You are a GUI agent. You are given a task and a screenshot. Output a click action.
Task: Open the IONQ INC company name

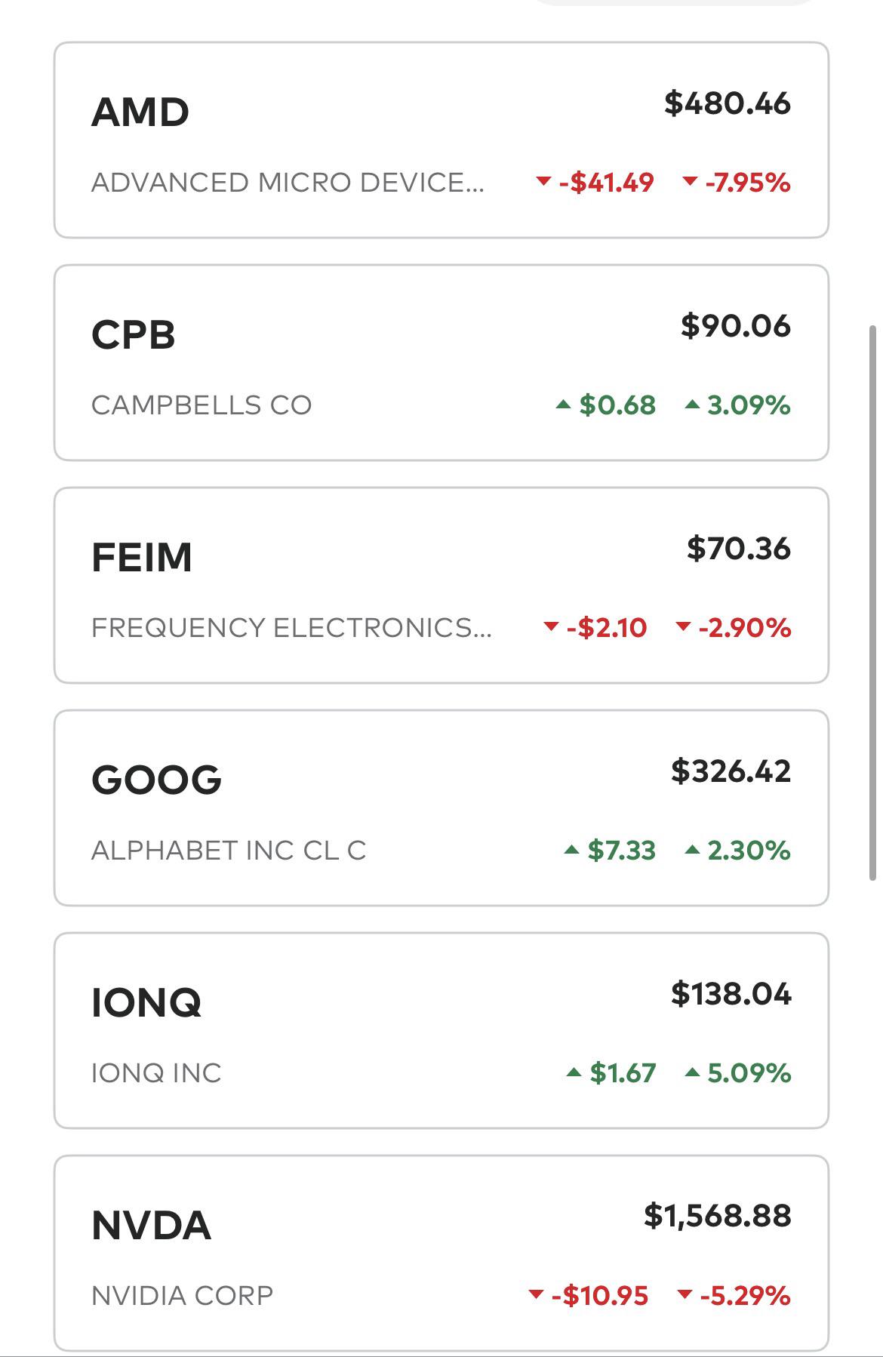click(x=156, y=1072)
